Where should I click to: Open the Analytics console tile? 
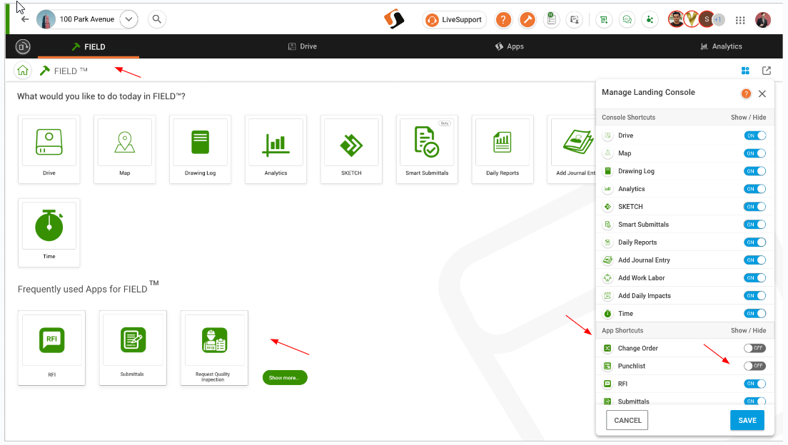pyautogui.click(x=276, y=149)
